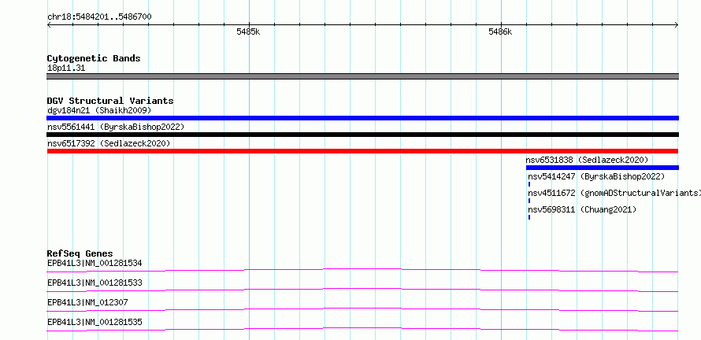Open the nsv6531838 (Sedlazeck2020) label
Image resolution: width=701 pixels, height=340 pixels.
587,160
